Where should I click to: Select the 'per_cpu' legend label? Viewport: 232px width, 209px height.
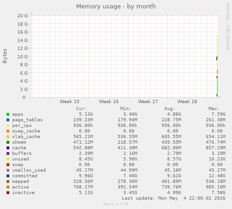click(22, 125)
